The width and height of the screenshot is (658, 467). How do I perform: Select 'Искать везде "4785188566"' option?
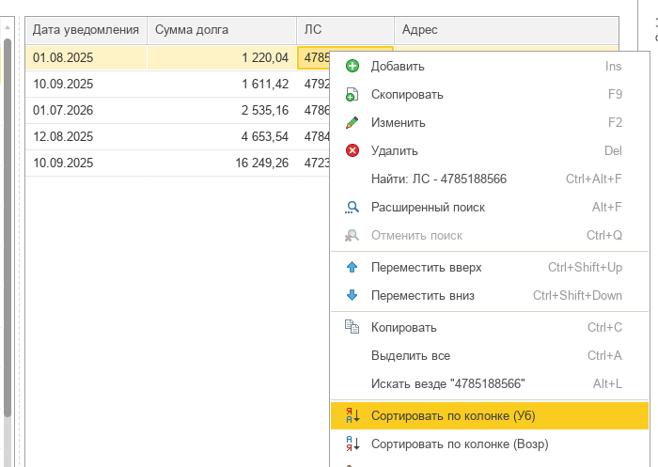pyautogui.click(x=447, y=383)
